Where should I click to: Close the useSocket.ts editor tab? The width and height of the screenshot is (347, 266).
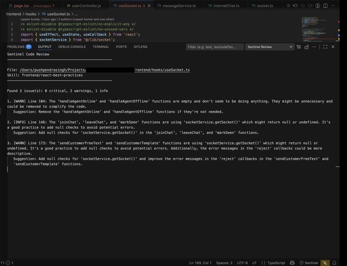149,6
